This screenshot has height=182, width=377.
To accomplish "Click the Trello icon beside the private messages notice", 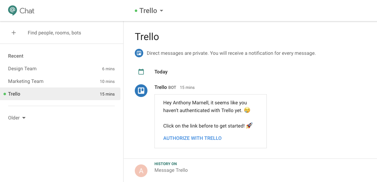I will pos(139,53).
